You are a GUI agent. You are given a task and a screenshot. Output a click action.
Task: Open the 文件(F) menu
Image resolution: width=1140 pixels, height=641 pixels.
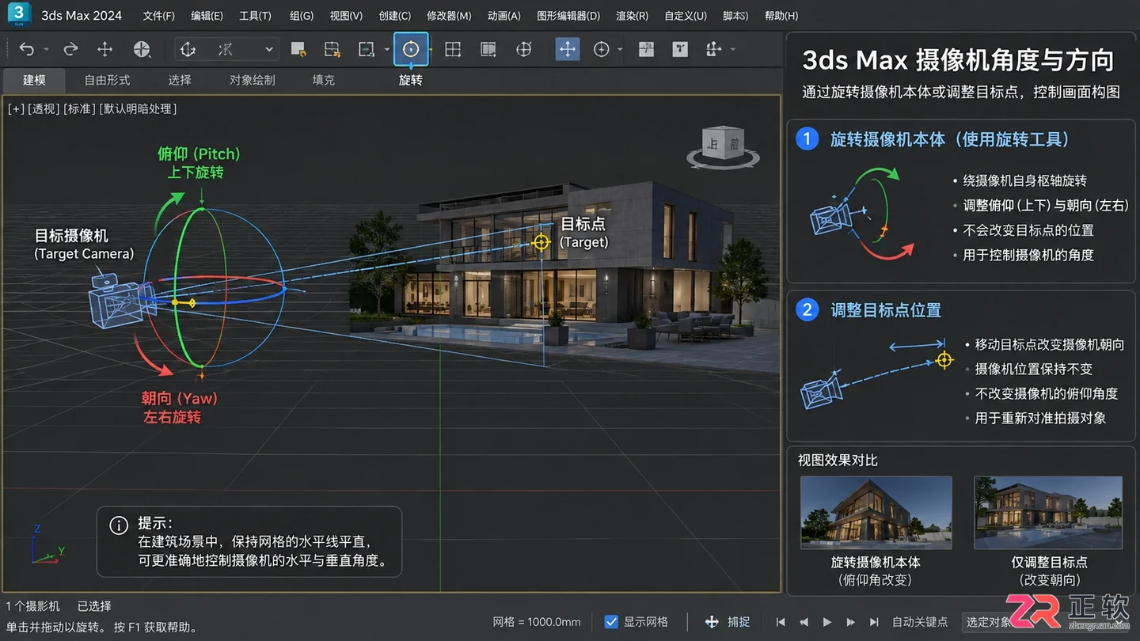(x=159, y=16)
